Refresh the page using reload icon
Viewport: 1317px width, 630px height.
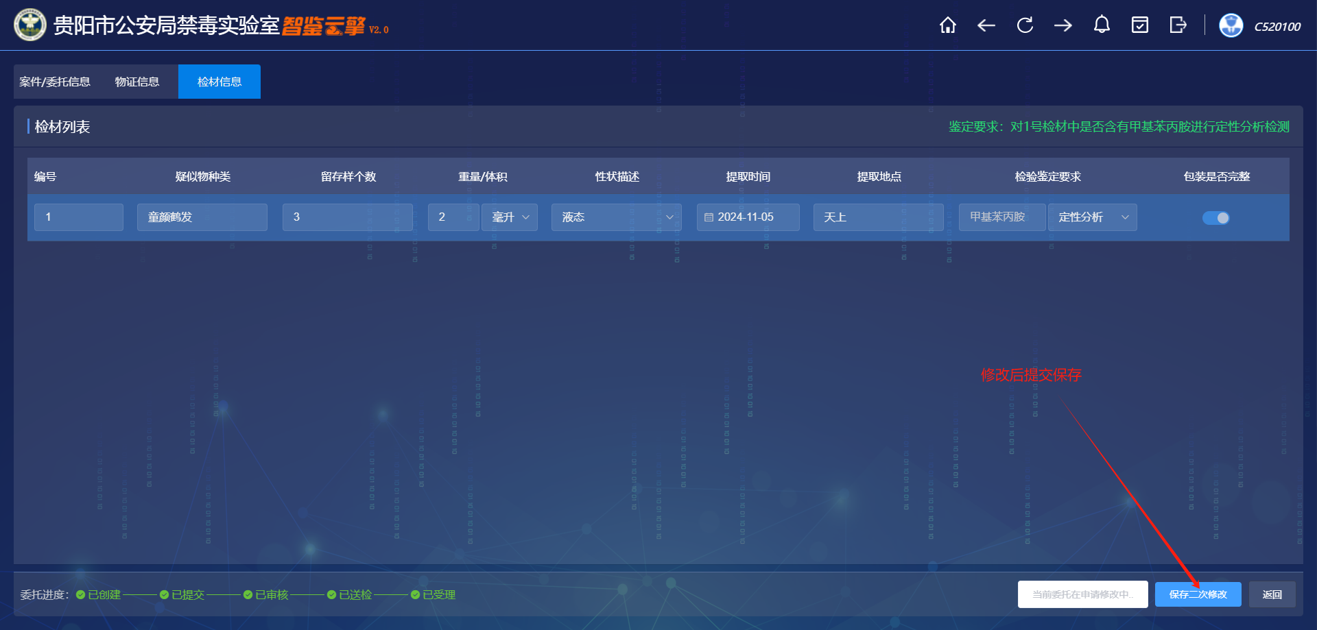coord(1025,25)
